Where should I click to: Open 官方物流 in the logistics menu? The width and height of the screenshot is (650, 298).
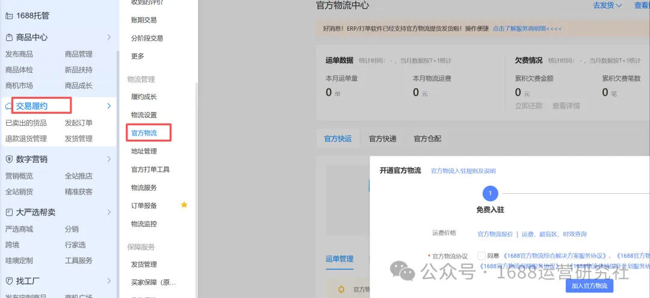144,133
